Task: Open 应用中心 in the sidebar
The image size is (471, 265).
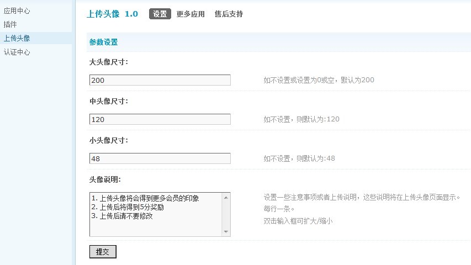Action: point(17,10)
